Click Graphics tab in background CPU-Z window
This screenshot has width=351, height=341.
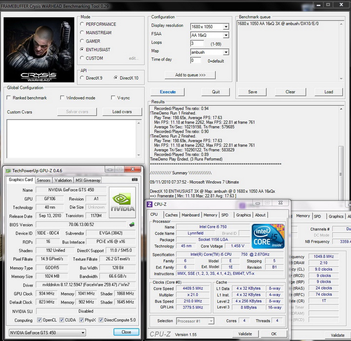pyautogui.click(x=336, y=216)
